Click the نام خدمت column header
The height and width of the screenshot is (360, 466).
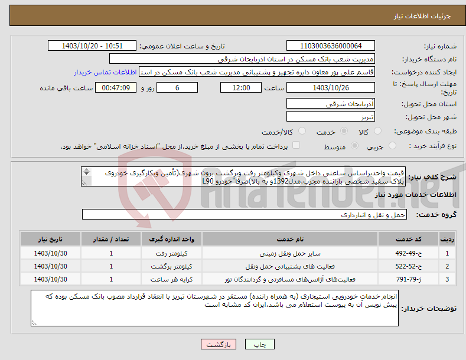(x=290, y=239)
